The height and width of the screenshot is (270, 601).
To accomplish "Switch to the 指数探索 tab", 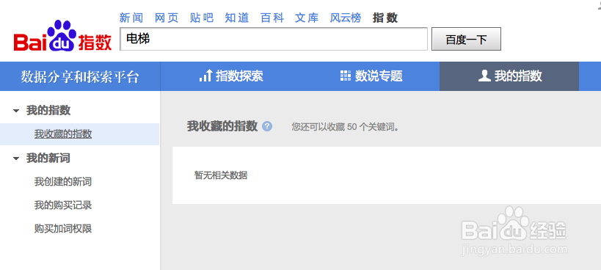I will click(231, 76).
